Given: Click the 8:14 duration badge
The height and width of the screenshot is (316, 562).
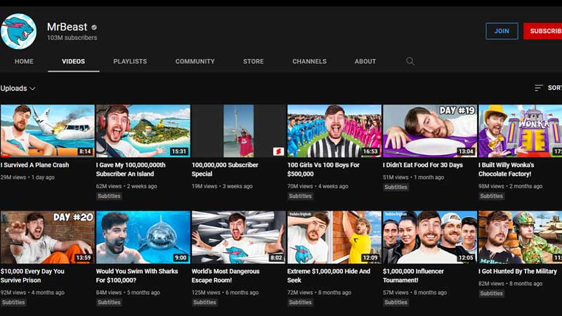Looking at the screenshot, I should point(85,152).
